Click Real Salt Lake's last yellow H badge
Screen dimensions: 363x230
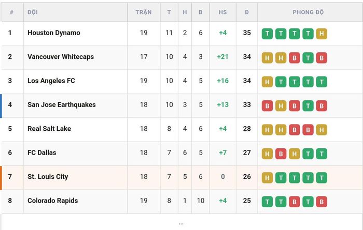[x=322, y=130]
